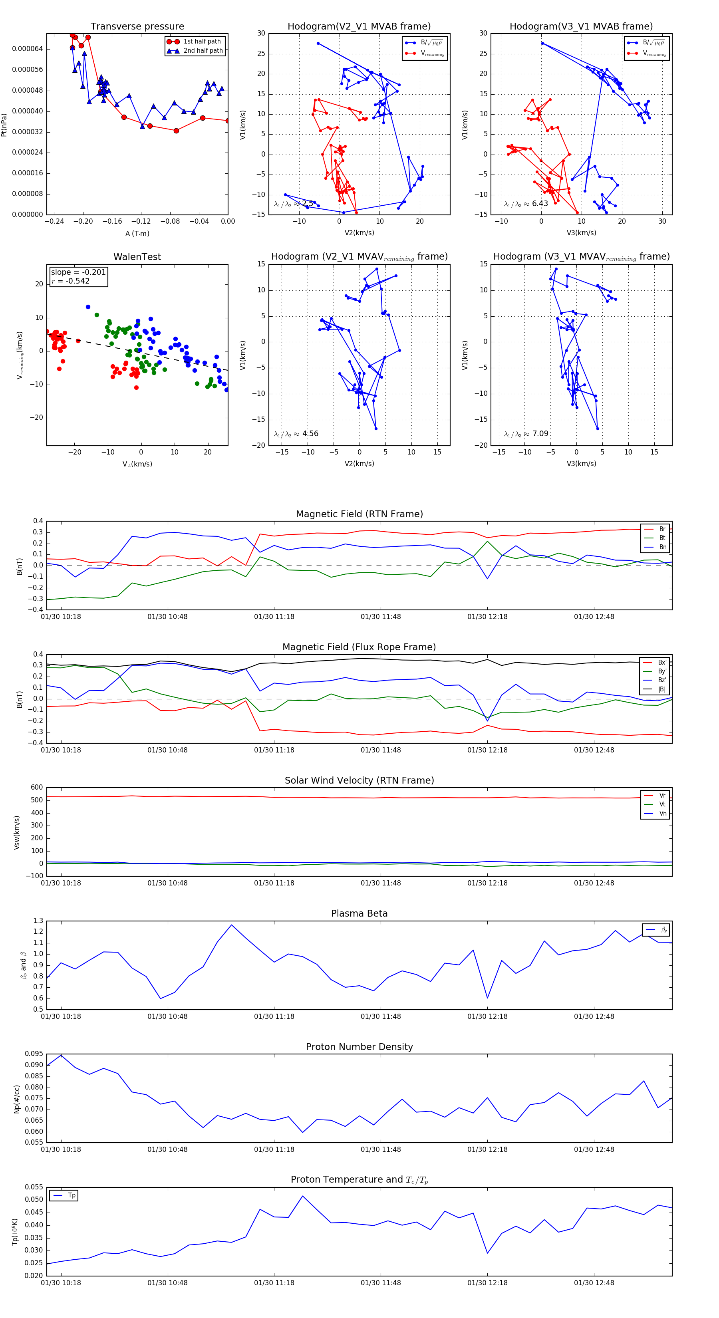The width and height of the screenshot is (719, 1318).
Task: Select 'Vn' legend entry
Action: click(x=655, y=814)
